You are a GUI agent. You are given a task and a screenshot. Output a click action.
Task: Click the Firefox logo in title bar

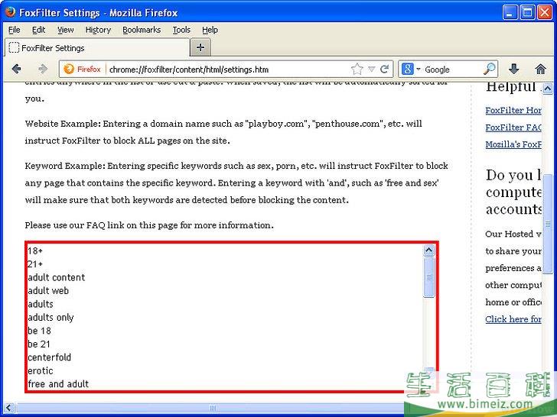[x=10, y=12]
